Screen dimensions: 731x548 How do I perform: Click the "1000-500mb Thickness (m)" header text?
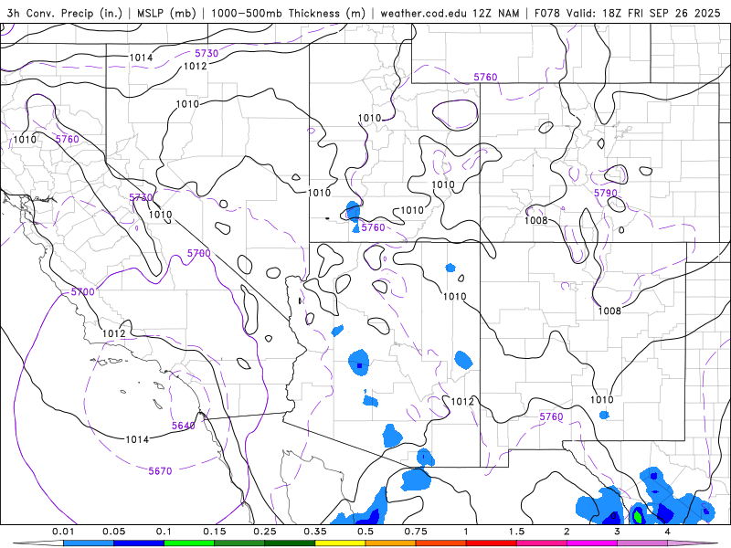pos(288,13)
